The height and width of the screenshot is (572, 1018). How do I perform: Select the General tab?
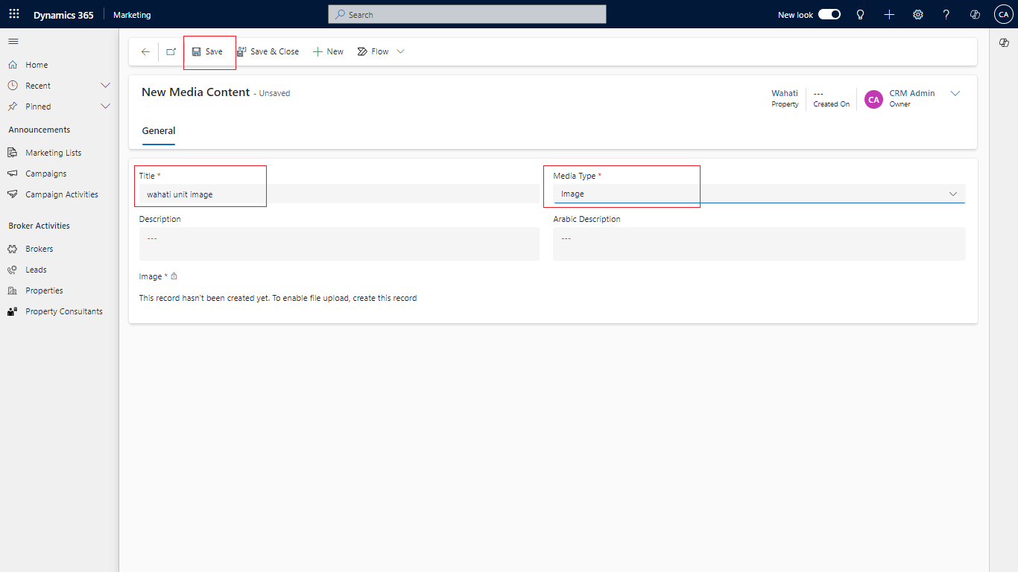pyautogui.click(x=159, y=131)
